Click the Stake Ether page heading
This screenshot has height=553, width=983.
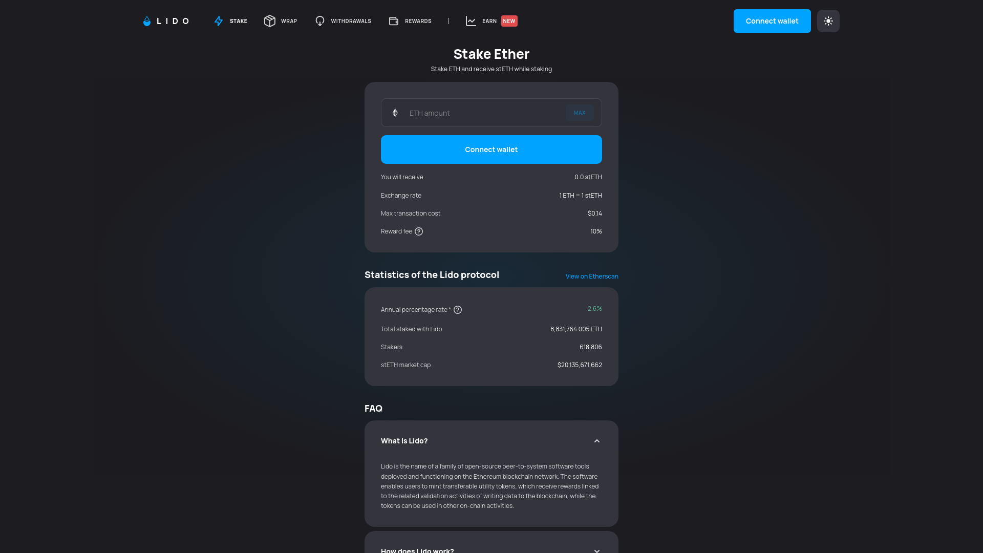tap(491, 54)
